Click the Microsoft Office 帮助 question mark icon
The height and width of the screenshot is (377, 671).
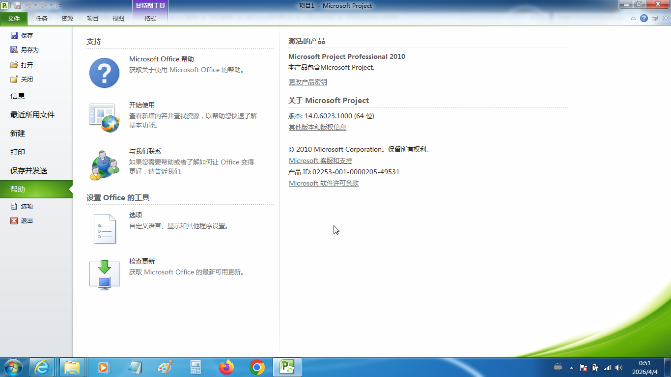pyautogui.click(x=104, y=73)
